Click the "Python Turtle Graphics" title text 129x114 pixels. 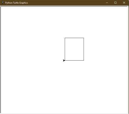click(17, 3)
